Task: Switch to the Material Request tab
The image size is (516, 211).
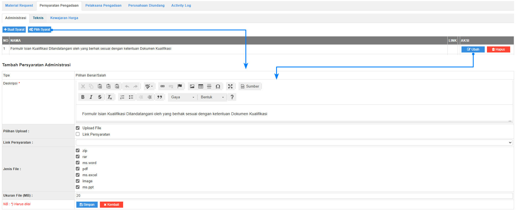Action: click(x=19, y=6)
